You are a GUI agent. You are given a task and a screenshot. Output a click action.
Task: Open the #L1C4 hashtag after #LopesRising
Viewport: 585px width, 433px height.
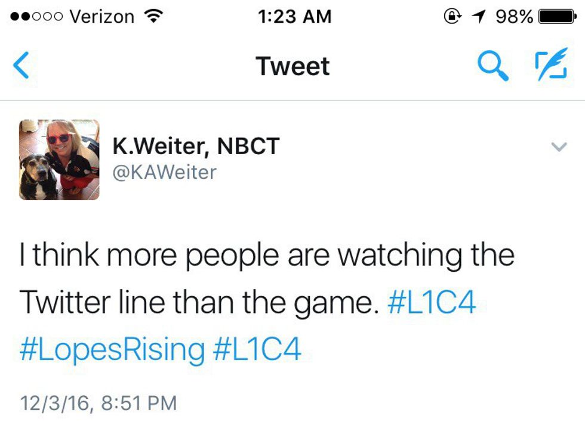pyautogui.click(x=257, y=350)
